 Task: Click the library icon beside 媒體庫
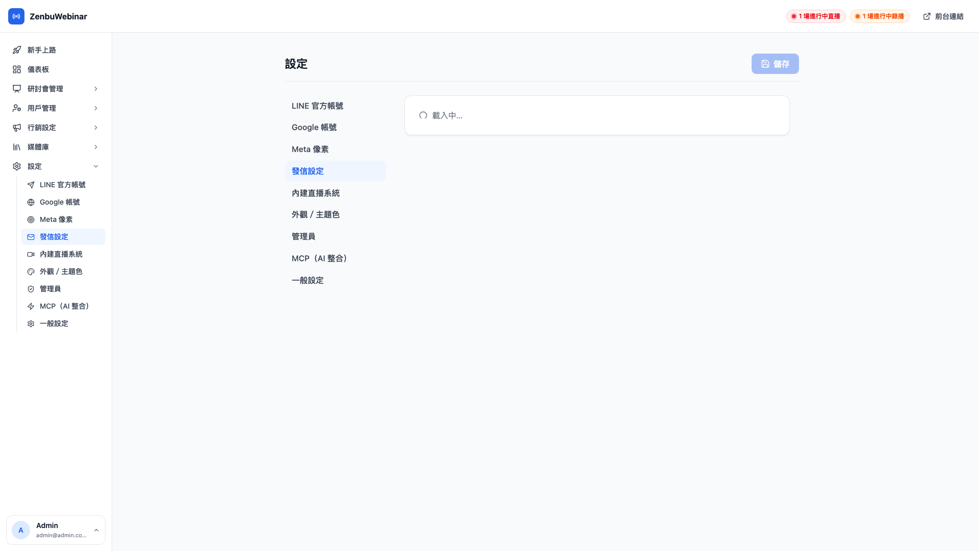[17, 147]
